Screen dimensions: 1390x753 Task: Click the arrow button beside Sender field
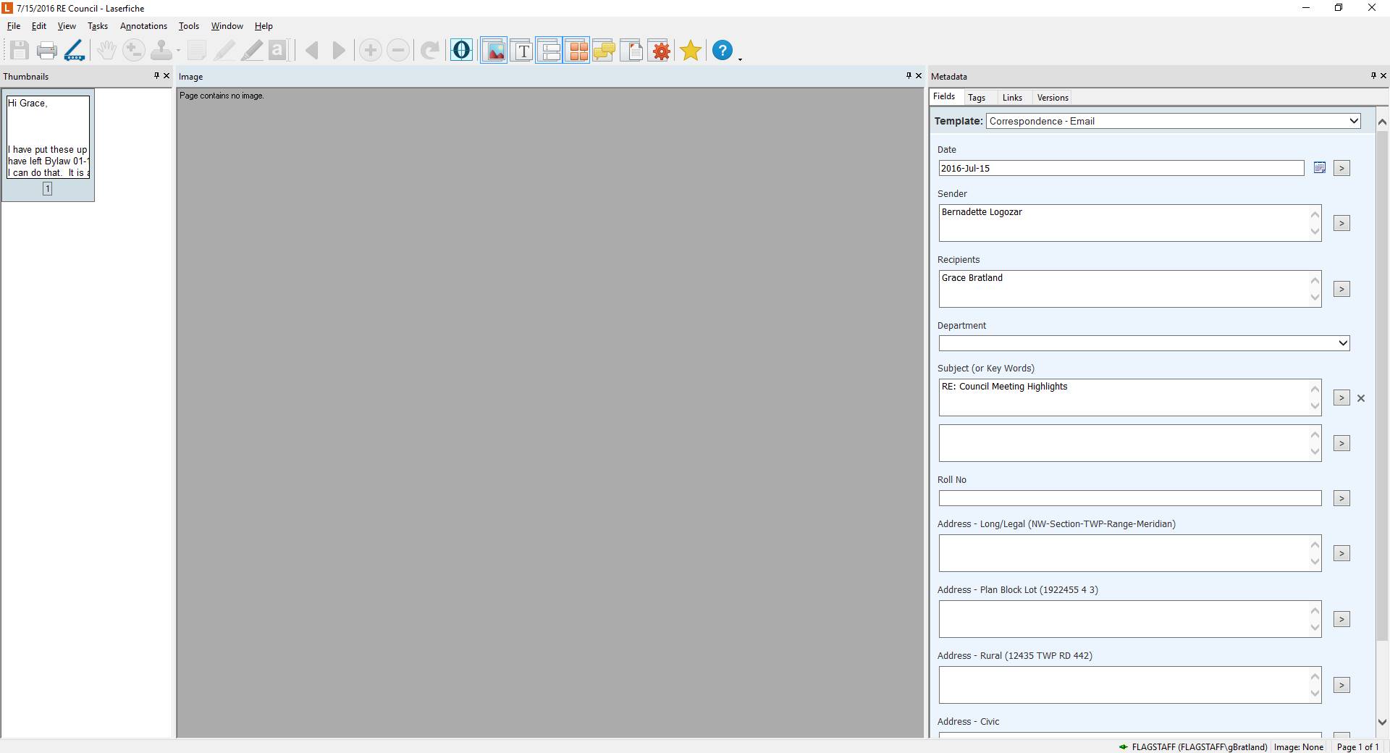pyautogui.click(x=1341, y=224)
